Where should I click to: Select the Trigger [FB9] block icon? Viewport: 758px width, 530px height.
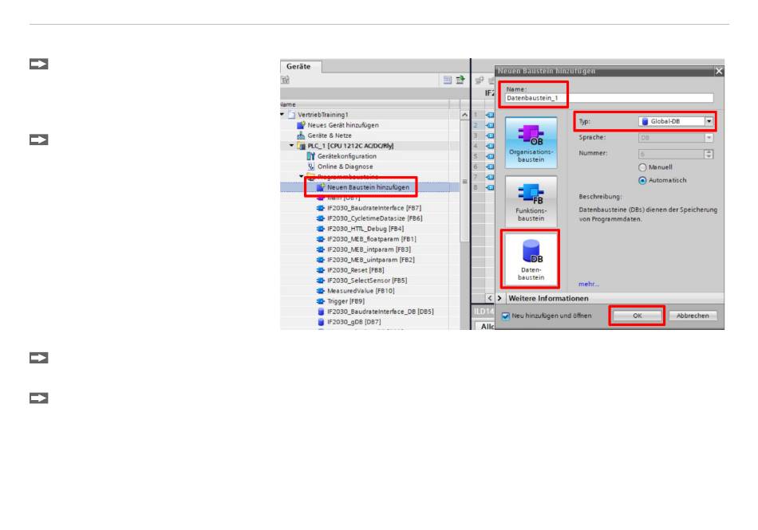click(321, 301)
